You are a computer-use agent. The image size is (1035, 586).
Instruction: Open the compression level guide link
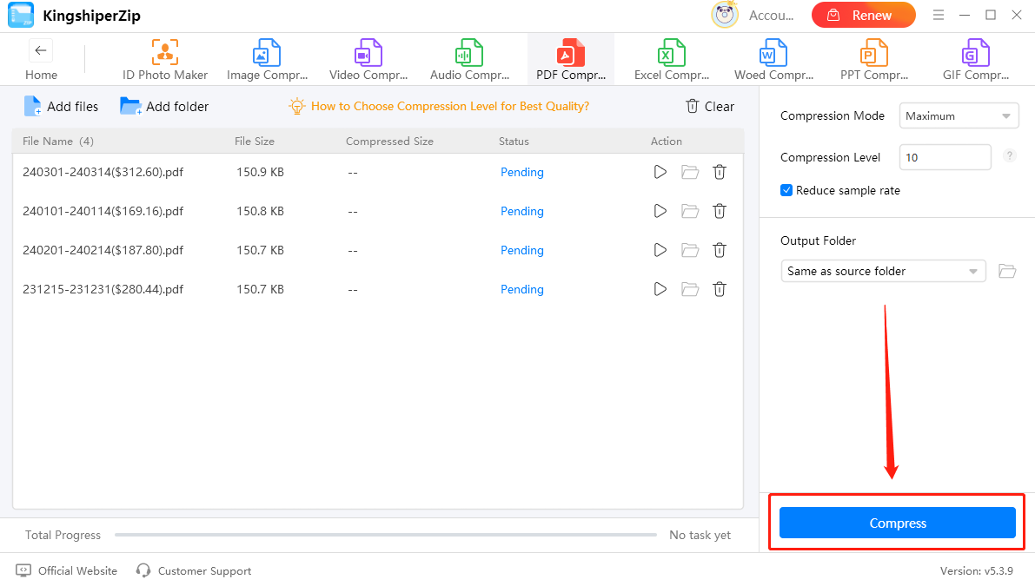coord(449,106)
